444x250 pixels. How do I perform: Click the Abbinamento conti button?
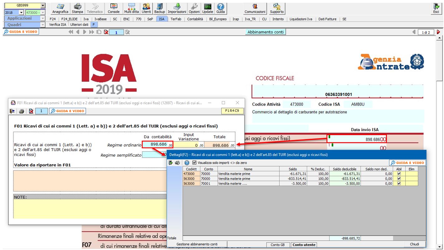click(266, 32)
